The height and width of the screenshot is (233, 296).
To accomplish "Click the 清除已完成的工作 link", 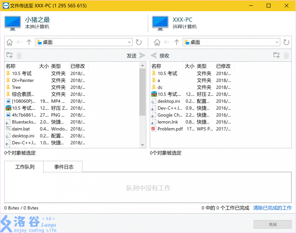I will point(272,208).
